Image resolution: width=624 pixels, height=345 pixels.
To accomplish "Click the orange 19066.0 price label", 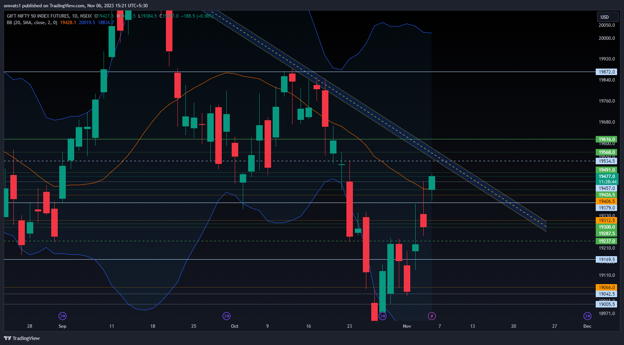I will coord(607,288).
